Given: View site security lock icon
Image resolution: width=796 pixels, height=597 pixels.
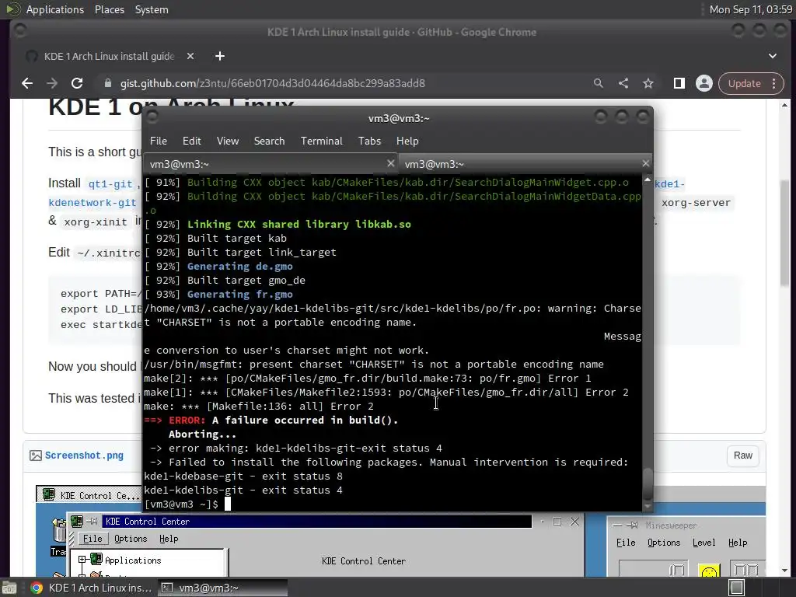Looking at the screenshot, I should click(107, 83).
